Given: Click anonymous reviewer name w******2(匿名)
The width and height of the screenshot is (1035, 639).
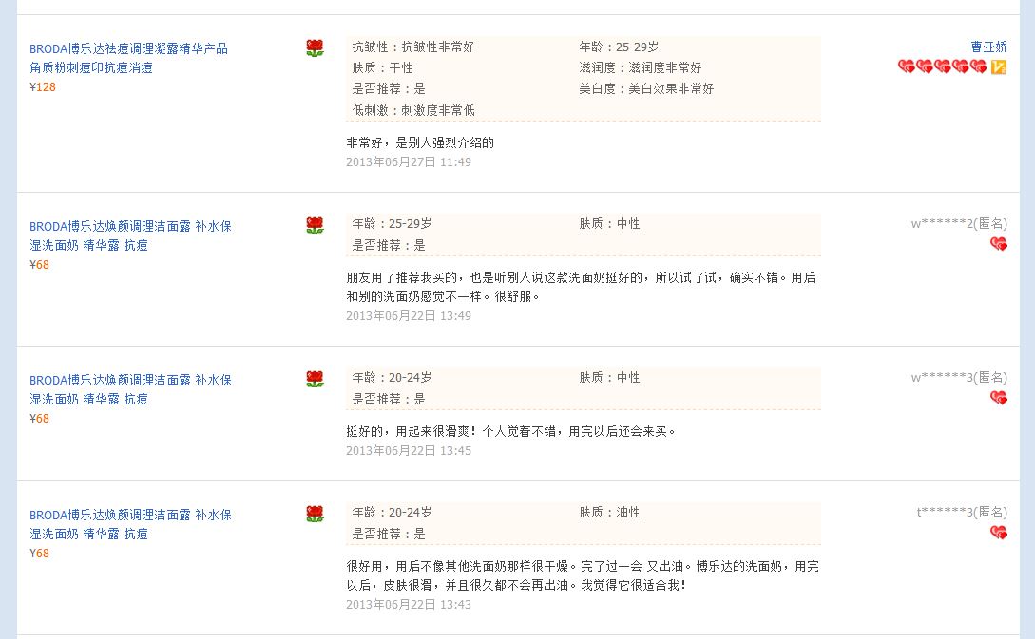Looking at the screenshot, I should click(x=959, y=223).
